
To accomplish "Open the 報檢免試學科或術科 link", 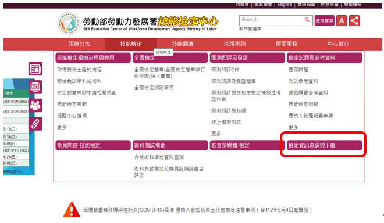I will point(79,81).
